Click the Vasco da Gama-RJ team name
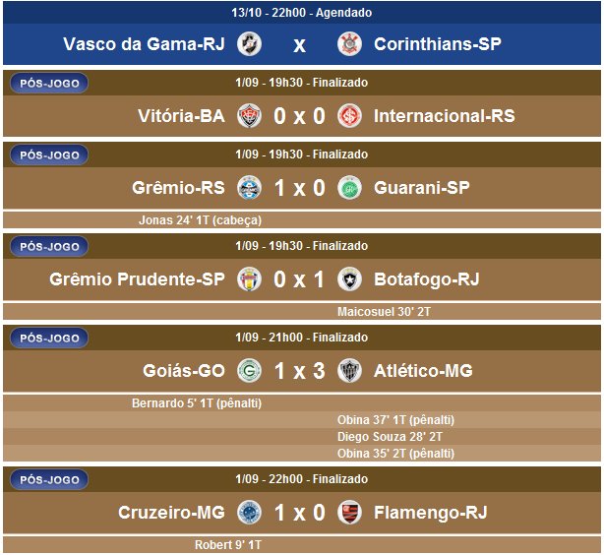Screen dimensions: 604x555 click(x=144, y=44)
